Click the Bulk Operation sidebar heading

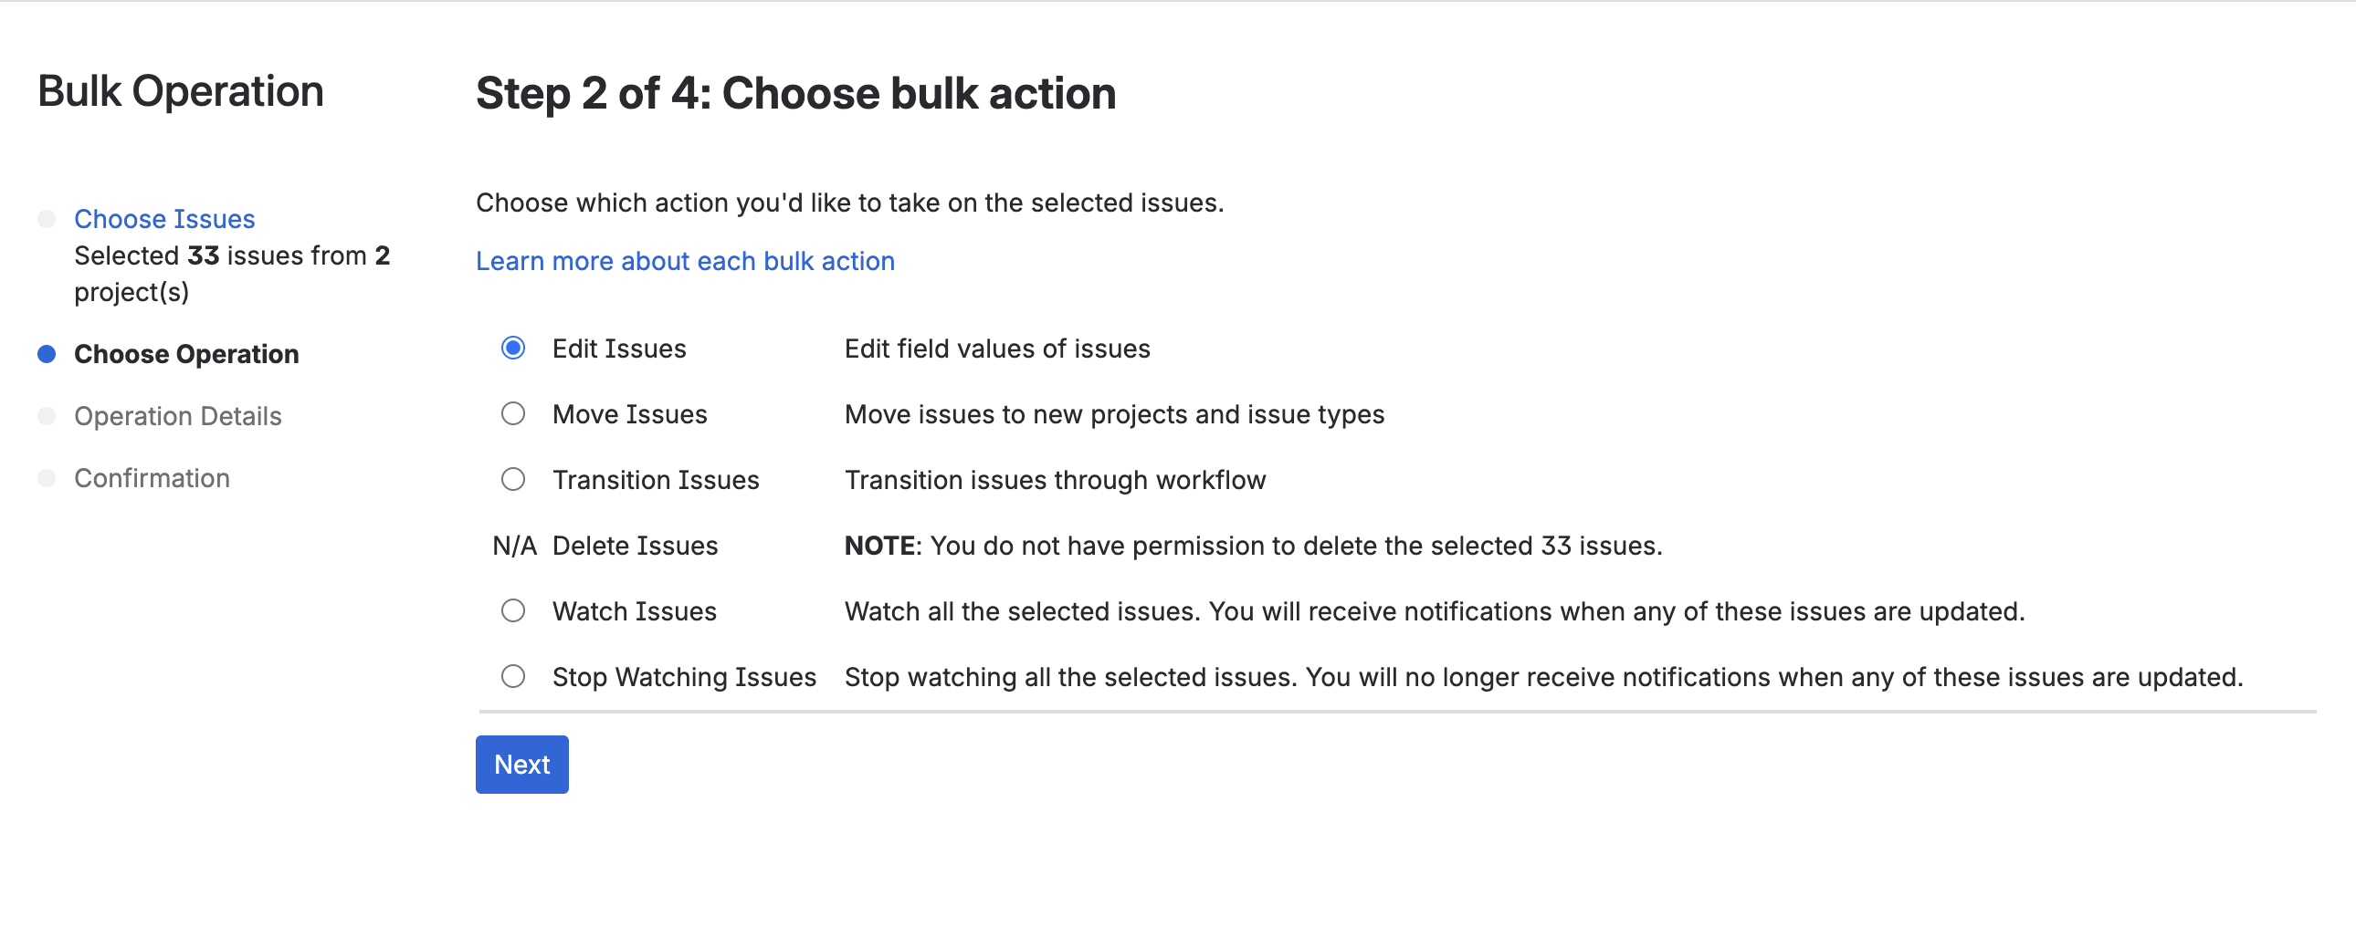click(181, 91)
